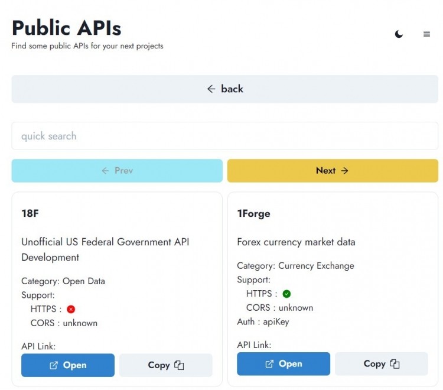Focus the quick search field
The image size is (443, 390).
[224, 136]
